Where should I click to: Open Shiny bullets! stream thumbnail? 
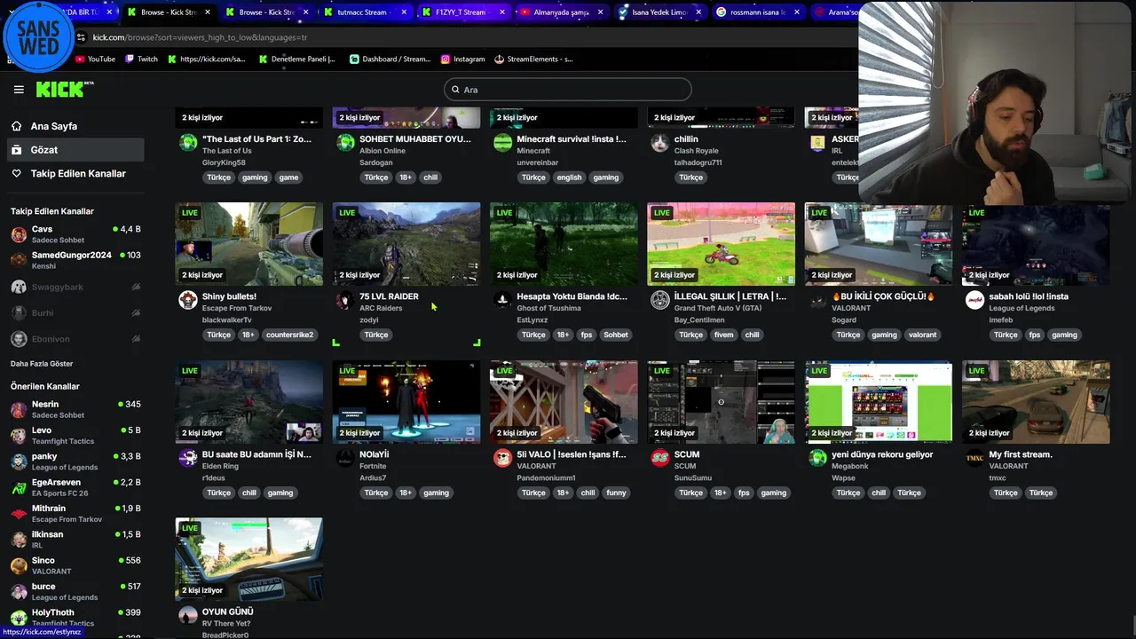tap(249, 244)
